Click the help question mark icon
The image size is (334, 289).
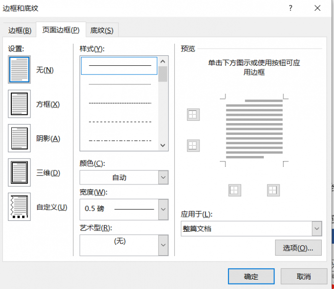[x=291, y=8]
